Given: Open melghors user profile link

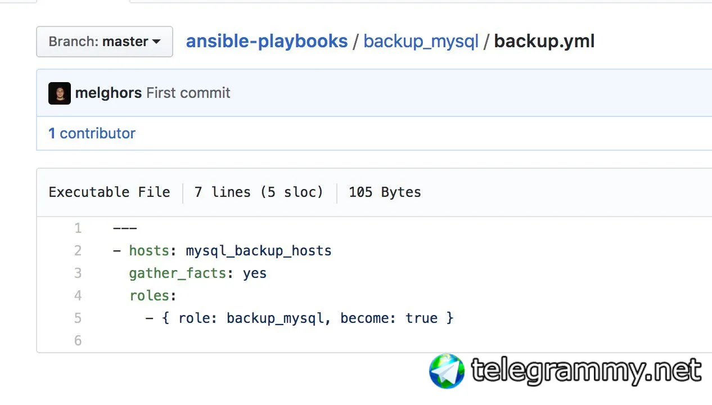Looking at the screenshot, I should [x=109, y=93].
